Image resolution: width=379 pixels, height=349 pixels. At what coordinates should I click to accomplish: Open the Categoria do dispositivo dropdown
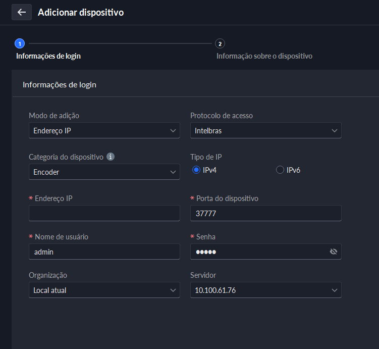pyautogui.click(x=104, y=172)
